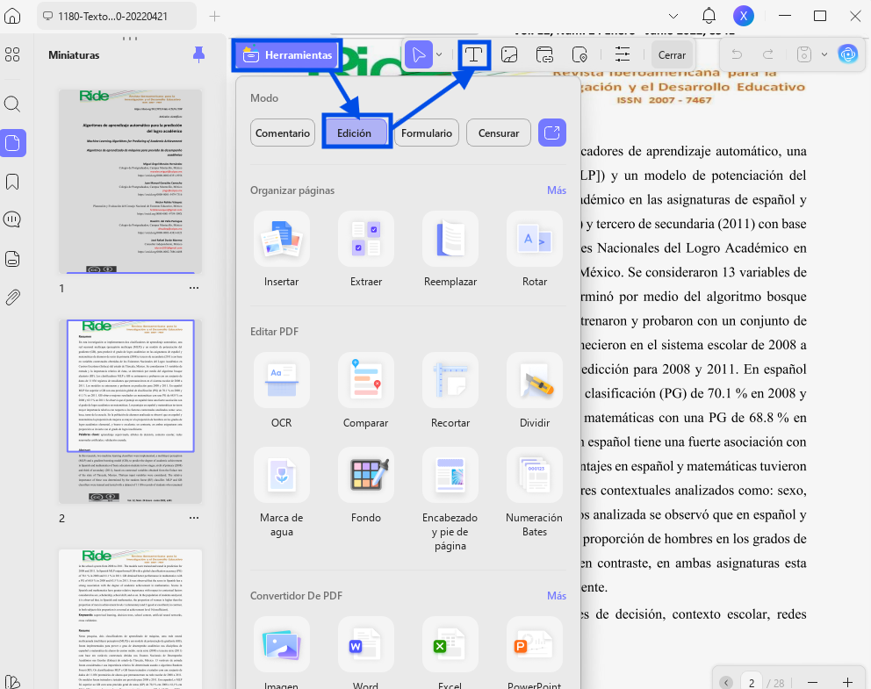Select page 3 thumbnail

[x=131, y=618]
